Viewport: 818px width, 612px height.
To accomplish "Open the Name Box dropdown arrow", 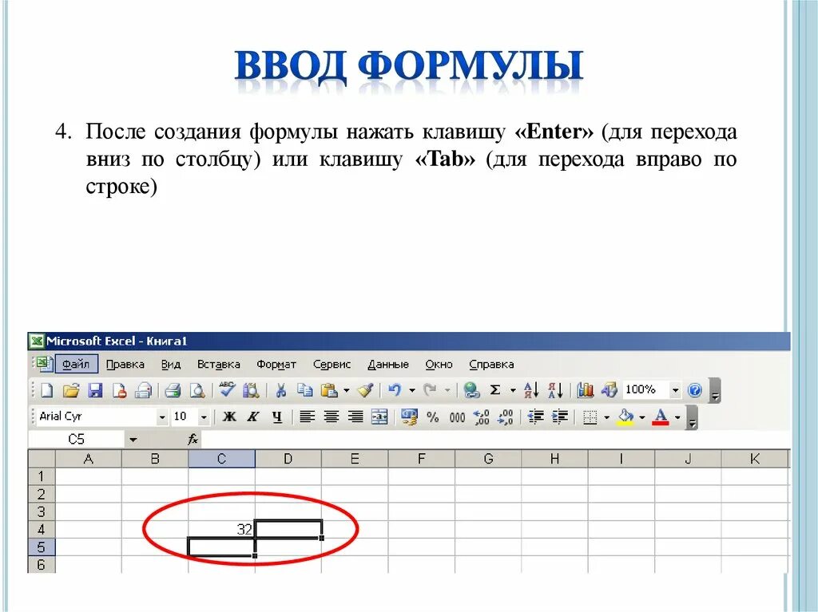I will coord(133,440).
